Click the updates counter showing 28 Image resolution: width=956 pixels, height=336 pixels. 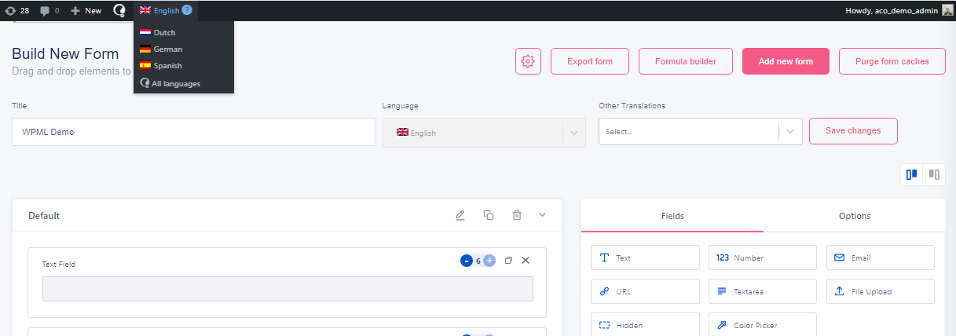click(x=16, y=10)
